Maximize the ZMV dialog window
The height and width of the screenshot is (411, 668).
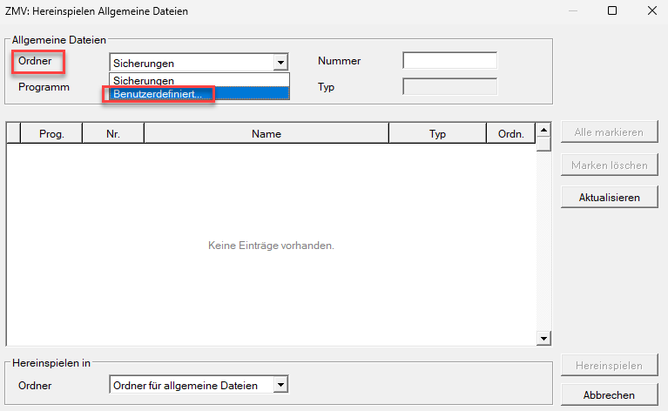[612, 11]
